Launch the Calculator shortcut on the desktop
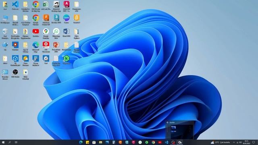Image resolution: width=258 pixels, height=145 pixels. coord(36,60)
